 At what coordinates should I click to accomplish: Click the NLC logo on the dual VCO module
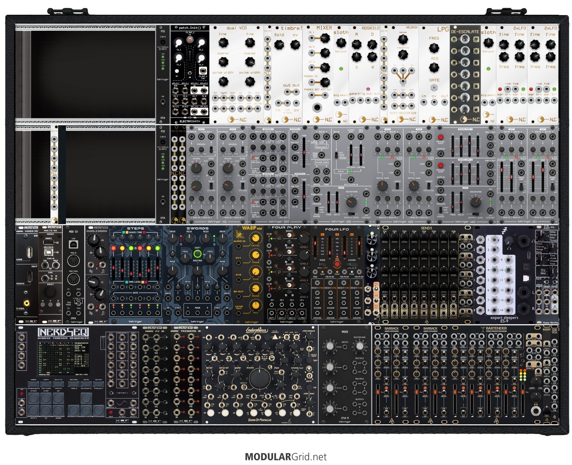click(237, 119)
